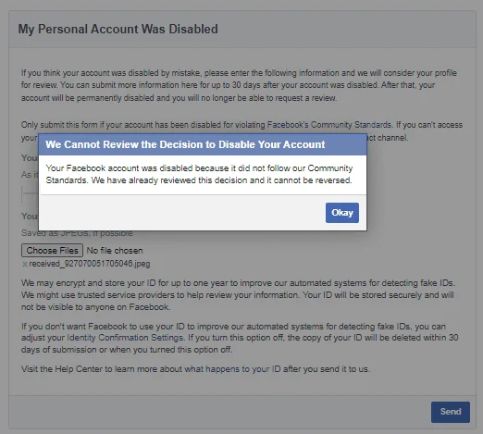Viewport: 483px width, 434px height.
Task: Click the "My Personal Account Was Disabled" heading
Action: [118, 29]
